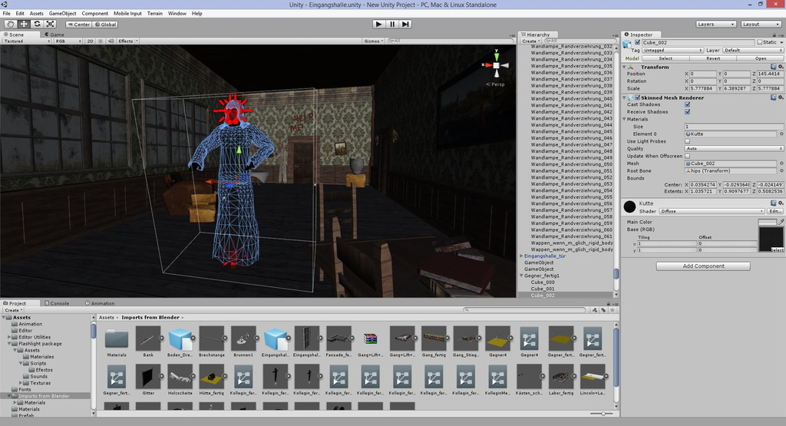The image size is (786, 426).
Task: Open the GameObject menu
Action: (62, 14)
